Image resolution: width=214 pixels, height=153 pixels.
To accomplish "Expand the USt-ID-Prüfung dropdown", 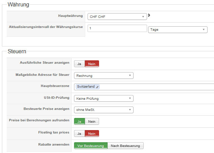I will click(x=103, y=99).
